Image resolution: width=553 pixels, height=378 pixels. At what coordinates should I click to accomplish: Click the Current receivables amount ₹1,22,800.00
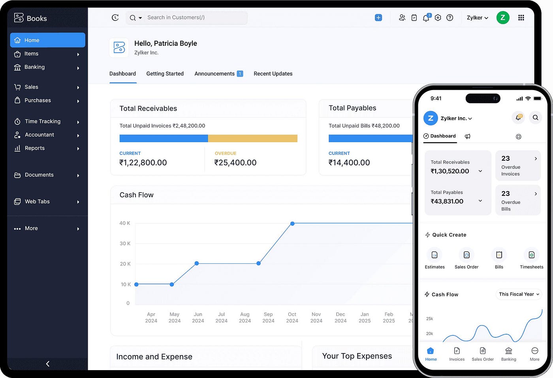(143, 163)
